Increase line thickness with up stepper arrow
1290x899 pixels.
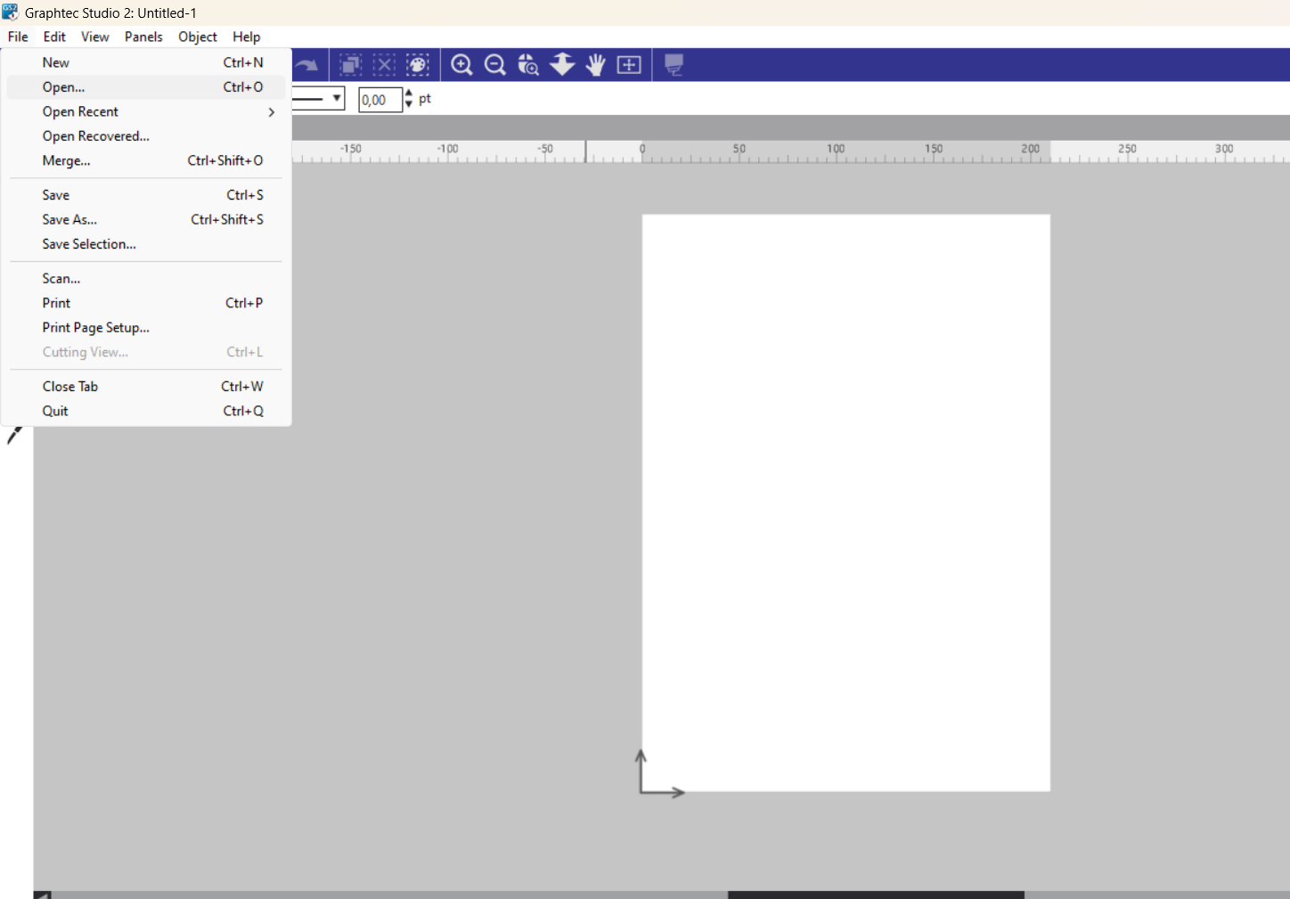[409, 94]
